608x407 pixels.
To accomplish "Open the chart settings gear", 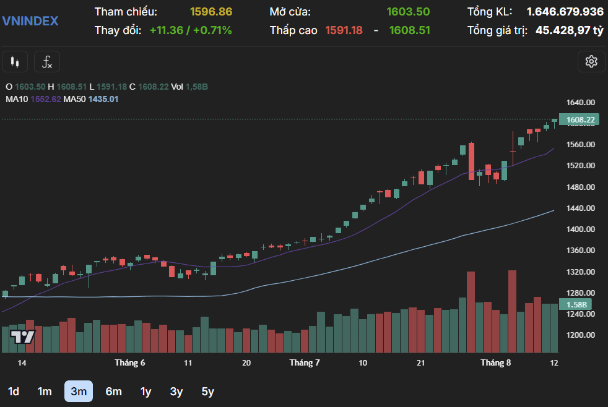I will point(591,62).
